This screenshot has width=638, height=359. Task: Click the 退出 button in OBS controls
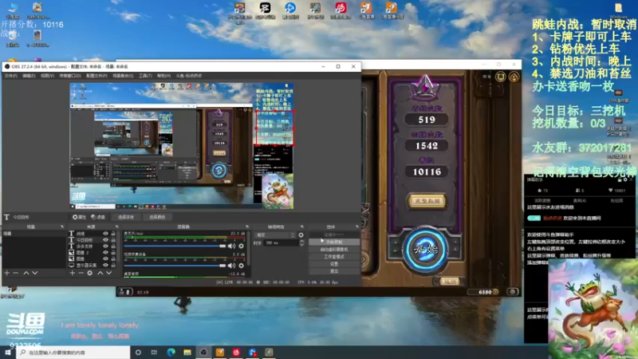click(x=334, y=271)
